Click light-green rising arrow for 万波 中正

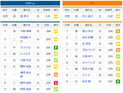[56, 60]
